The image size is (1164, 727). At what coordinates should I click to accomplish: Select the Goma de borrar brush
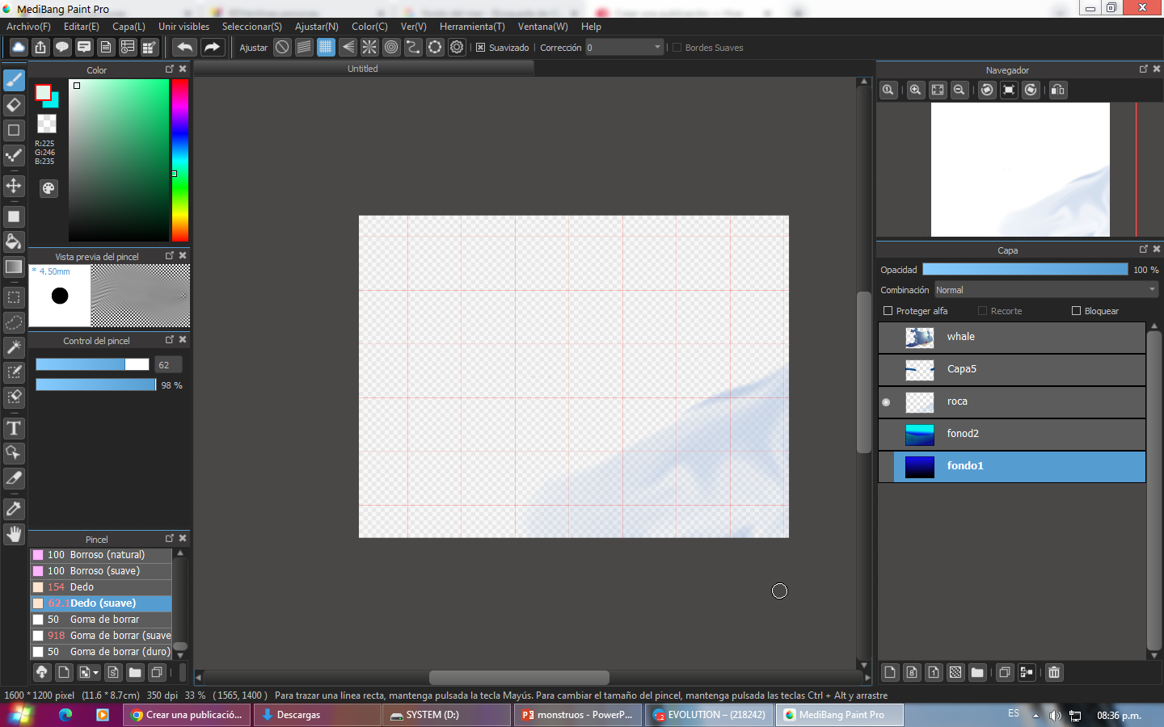(101, 620)
